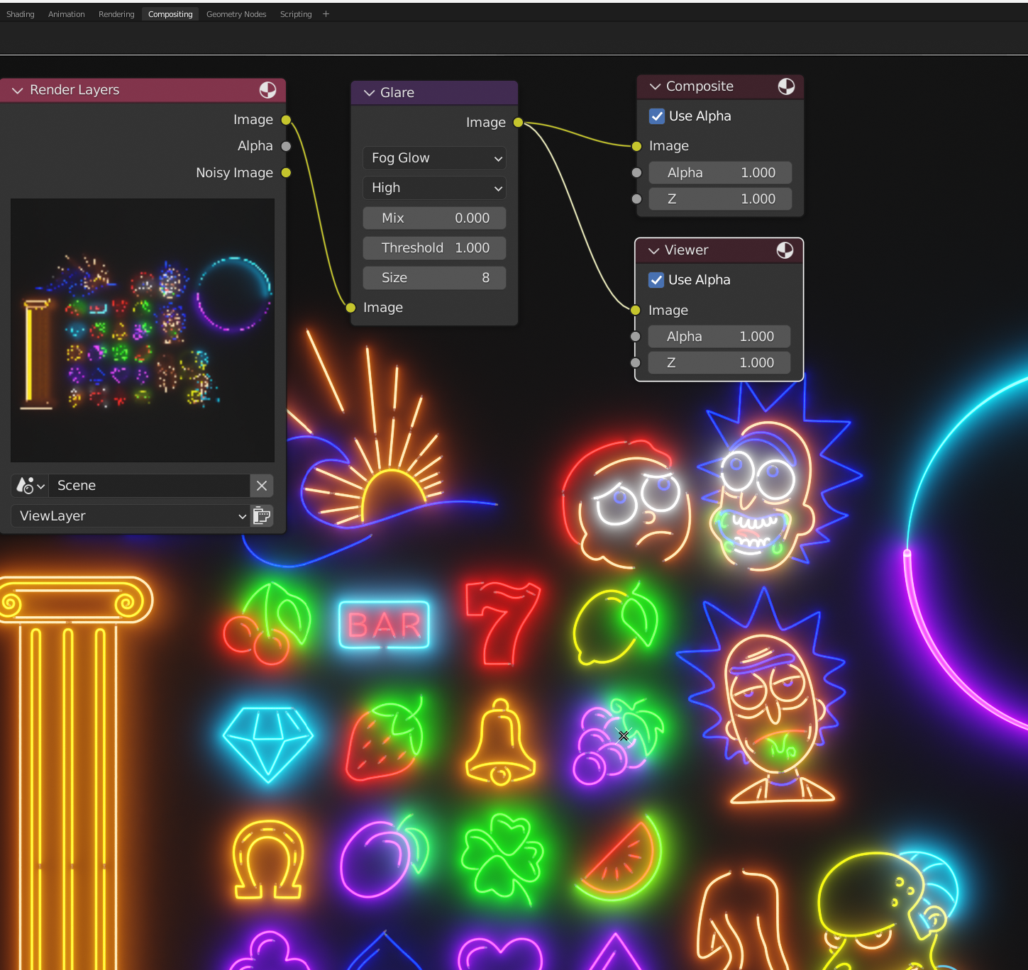Open the High quality dropdown
This screenshot has width=1028, height=970.
pos(434,188)
